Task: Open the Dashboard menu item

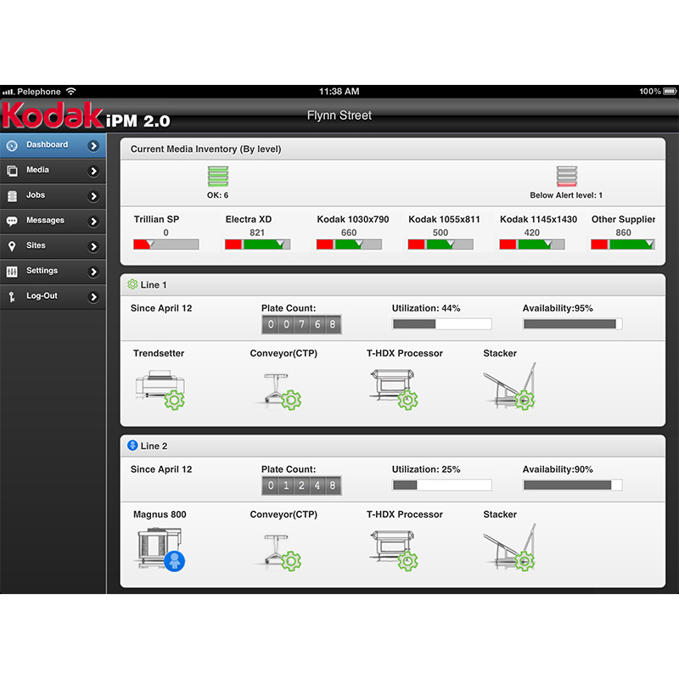Action: [x=53, y=145]
